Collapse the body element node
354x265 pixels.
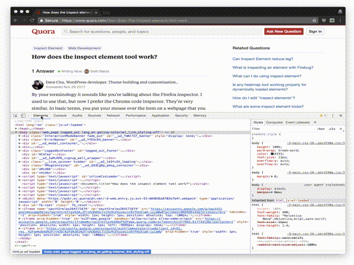(16, 132)
